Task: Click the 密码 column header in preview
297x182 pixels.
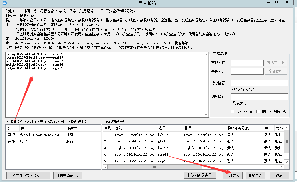Action: 170,128
